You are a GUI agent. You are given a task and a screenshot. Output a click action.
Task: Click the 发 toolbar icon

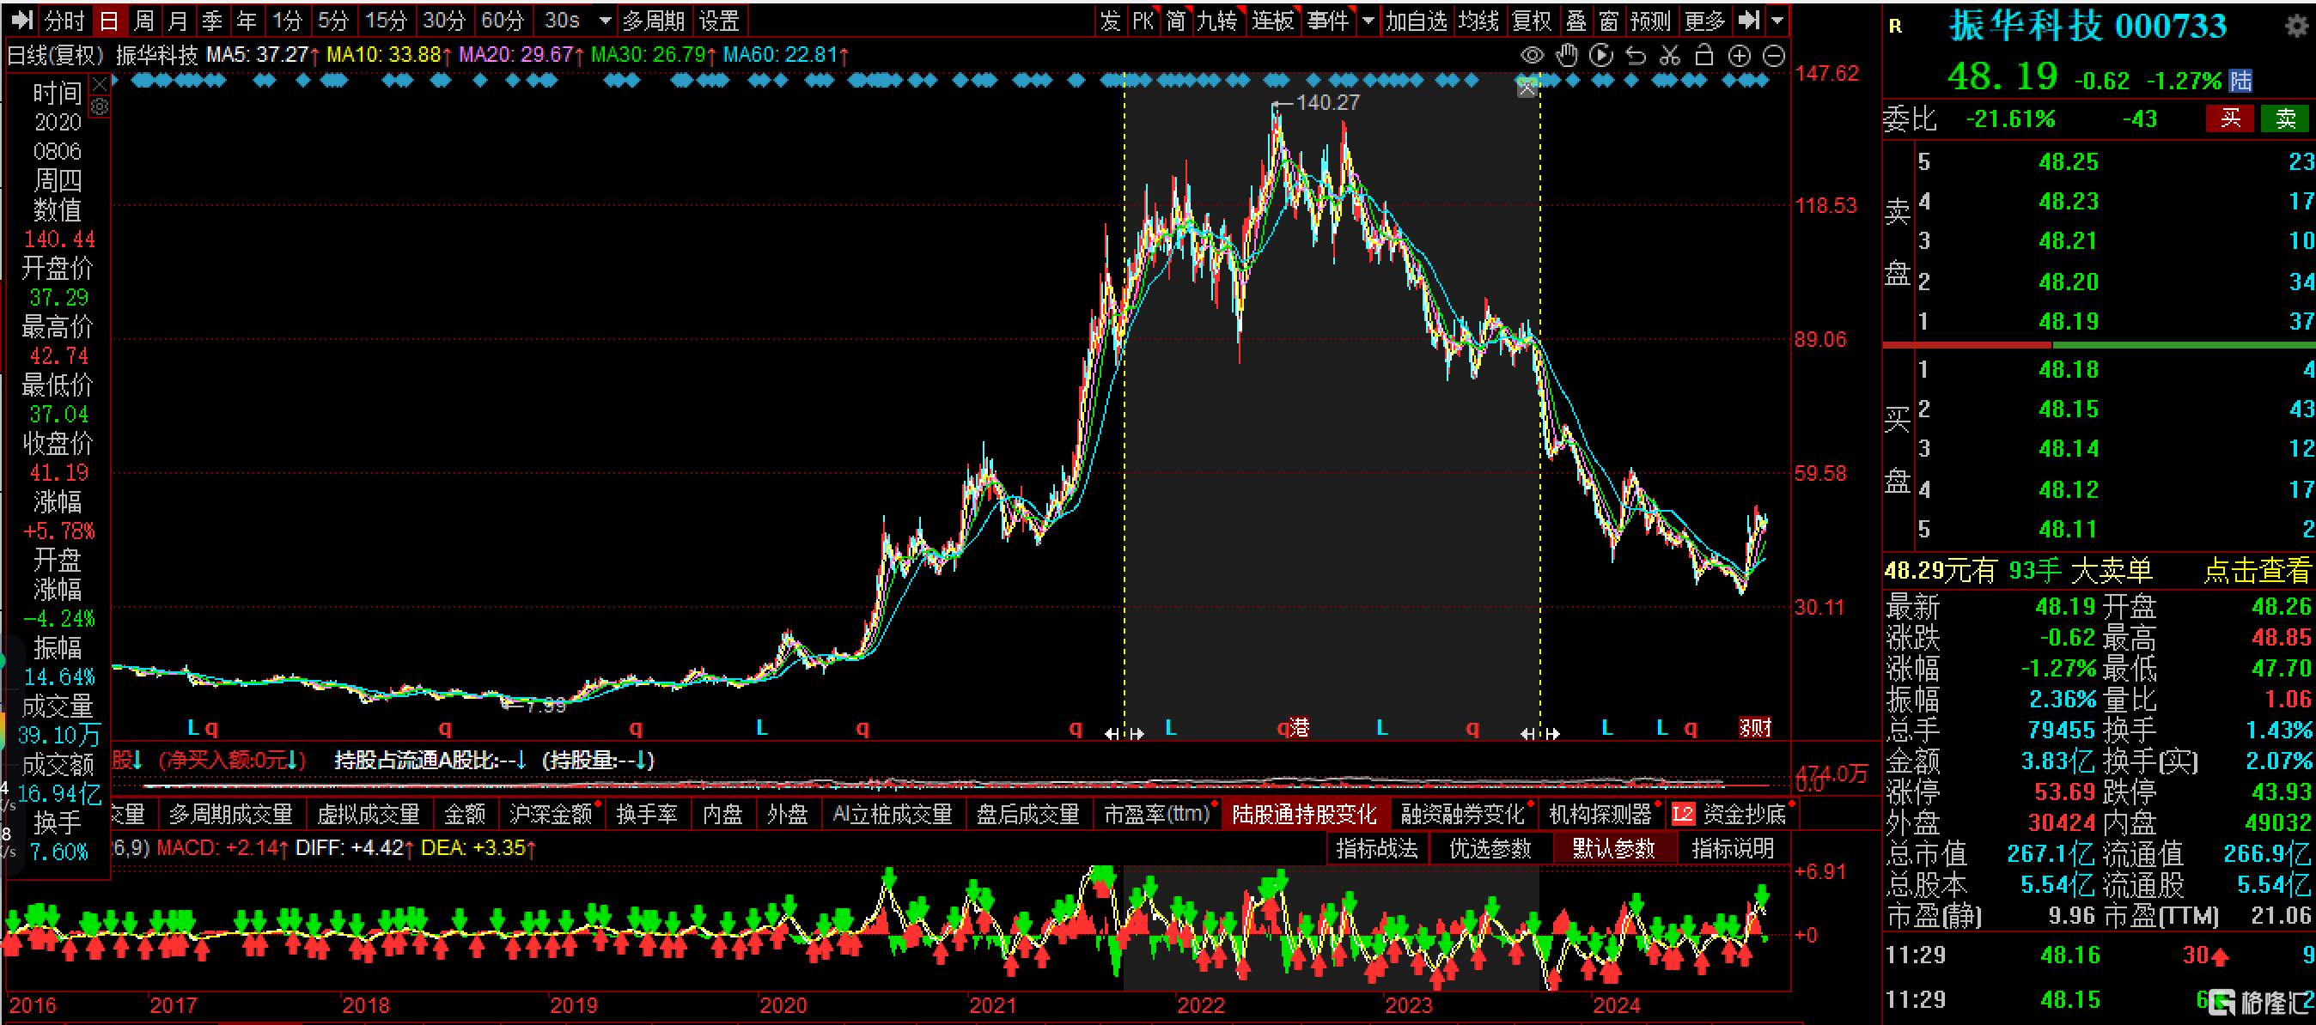[x=1111, y=20]
